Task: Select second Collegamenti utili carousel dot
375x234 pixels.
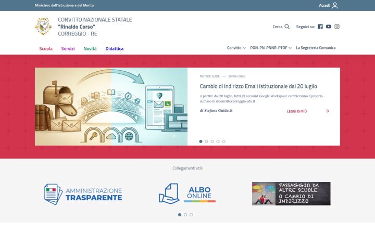Action: (x=185, y=215)
